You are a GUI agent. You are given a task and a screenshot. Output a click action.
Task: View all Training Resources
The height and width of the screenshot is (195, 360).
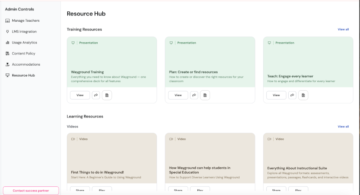coord(343,29)
